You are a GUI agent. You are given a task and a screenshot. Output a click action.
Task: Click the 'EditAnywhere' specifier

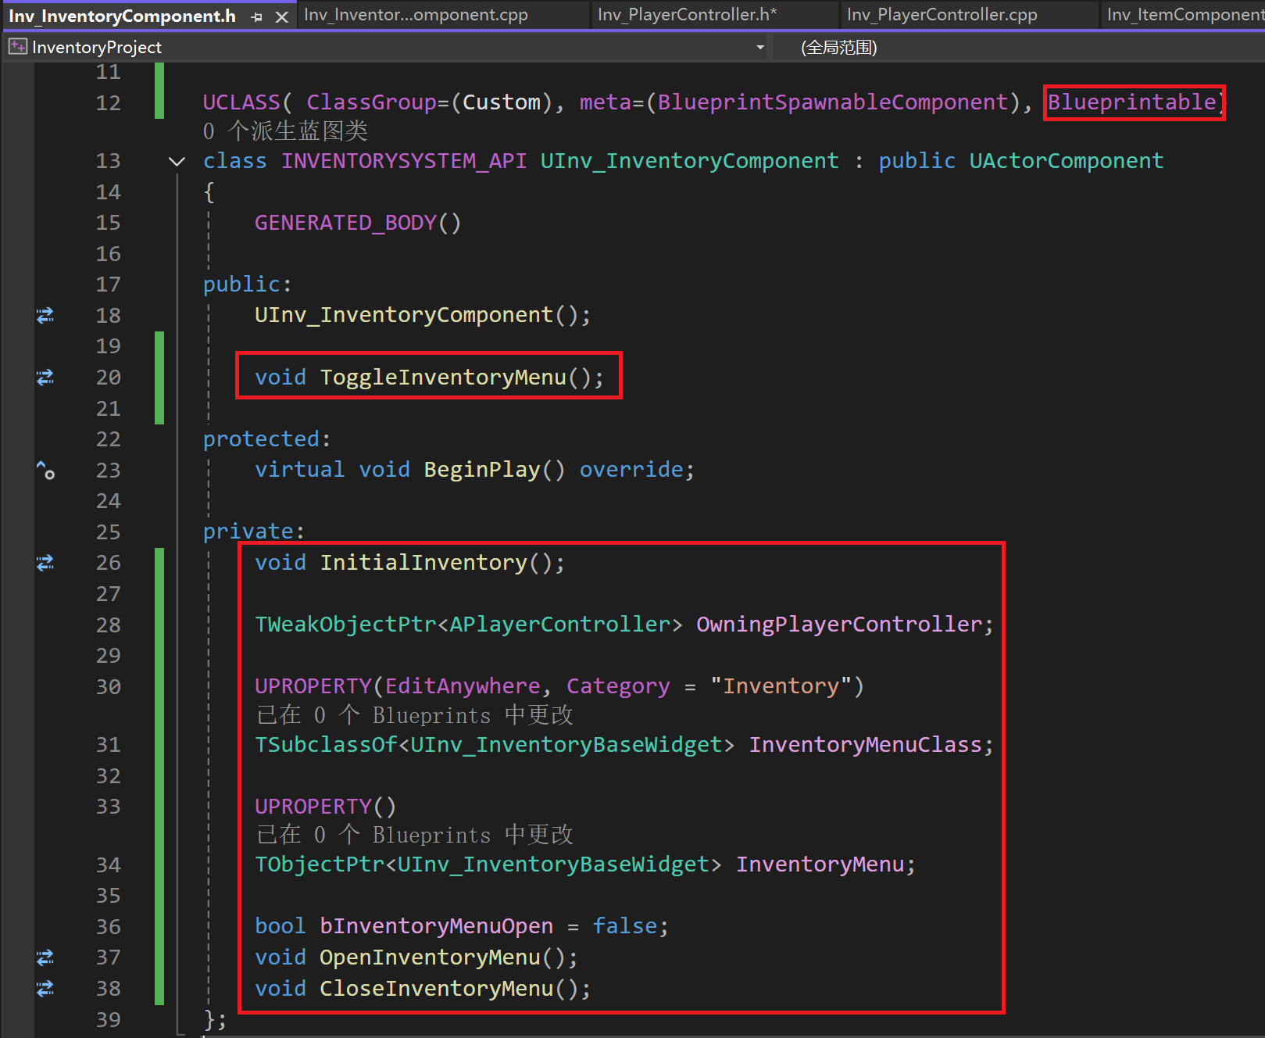tap(463, 686)
